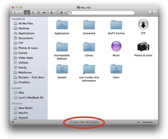Screen dimensions: 168x139
Task: Select the MacPro device
Action: coord(29,113)
